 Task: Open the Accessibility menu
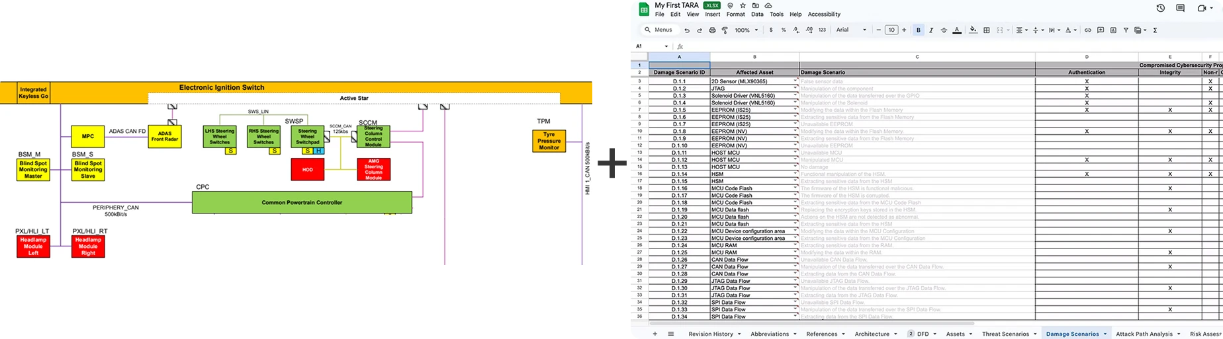coord(824,14)
